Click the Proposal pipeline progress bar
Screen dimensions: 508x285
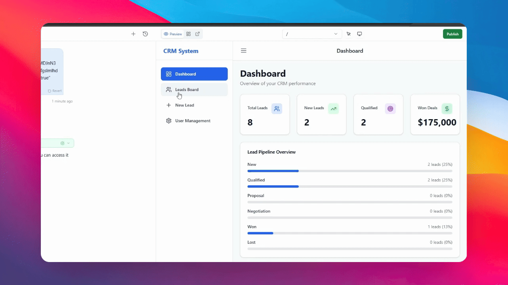click(x=350, y=202)
